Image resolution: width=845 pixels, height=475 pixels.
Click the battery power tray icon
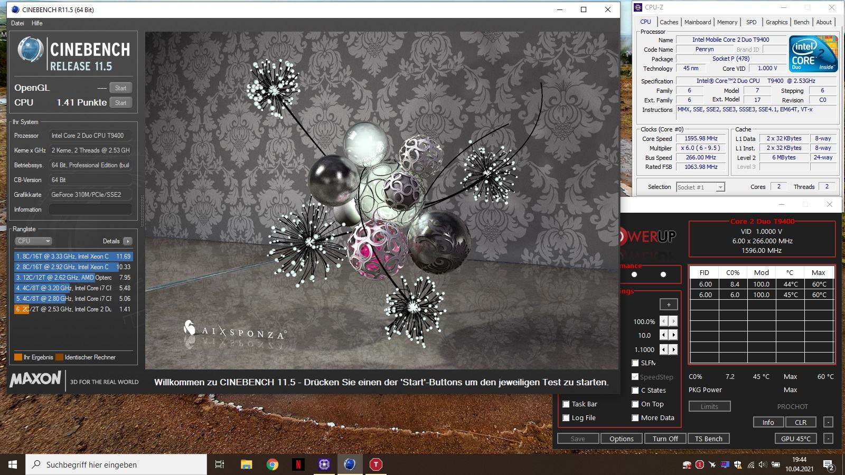tap(775, 465)
